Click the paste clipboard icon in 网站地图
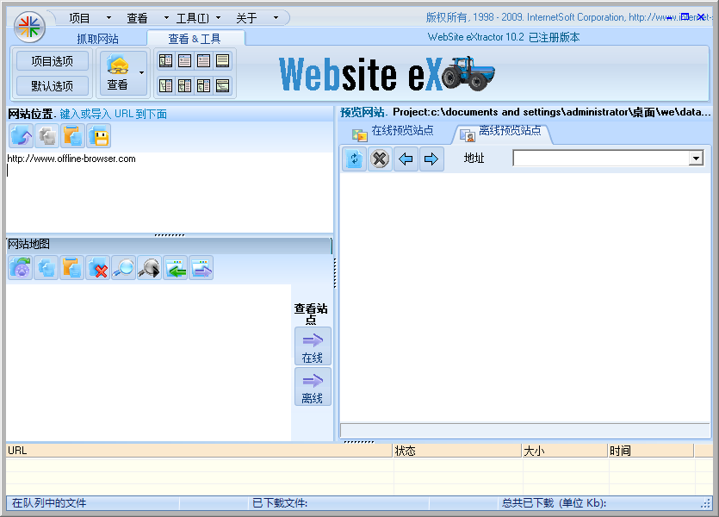This screenshot has width=719, height=517. 72,268
